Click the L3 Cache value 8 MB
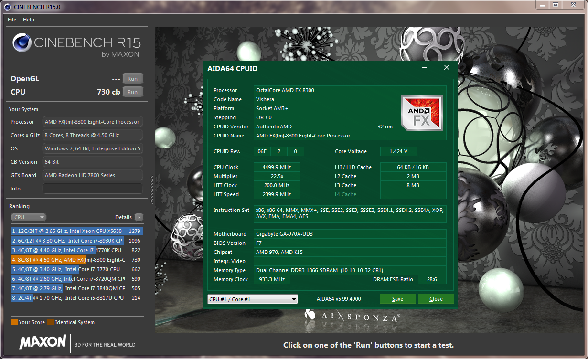Screen dimensions: 588x359 click(413, 185)
